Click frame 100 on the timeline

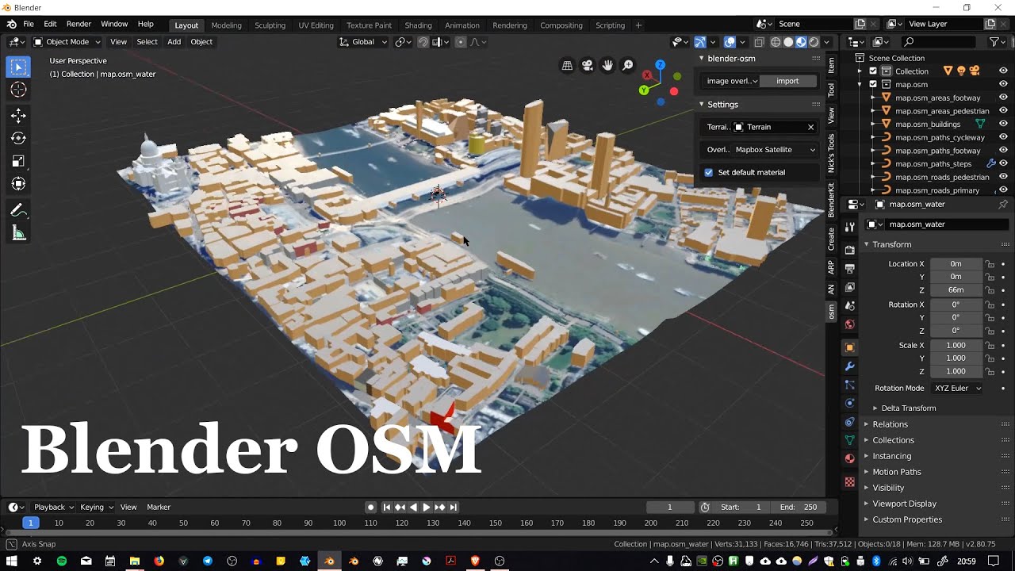point(339,523)
